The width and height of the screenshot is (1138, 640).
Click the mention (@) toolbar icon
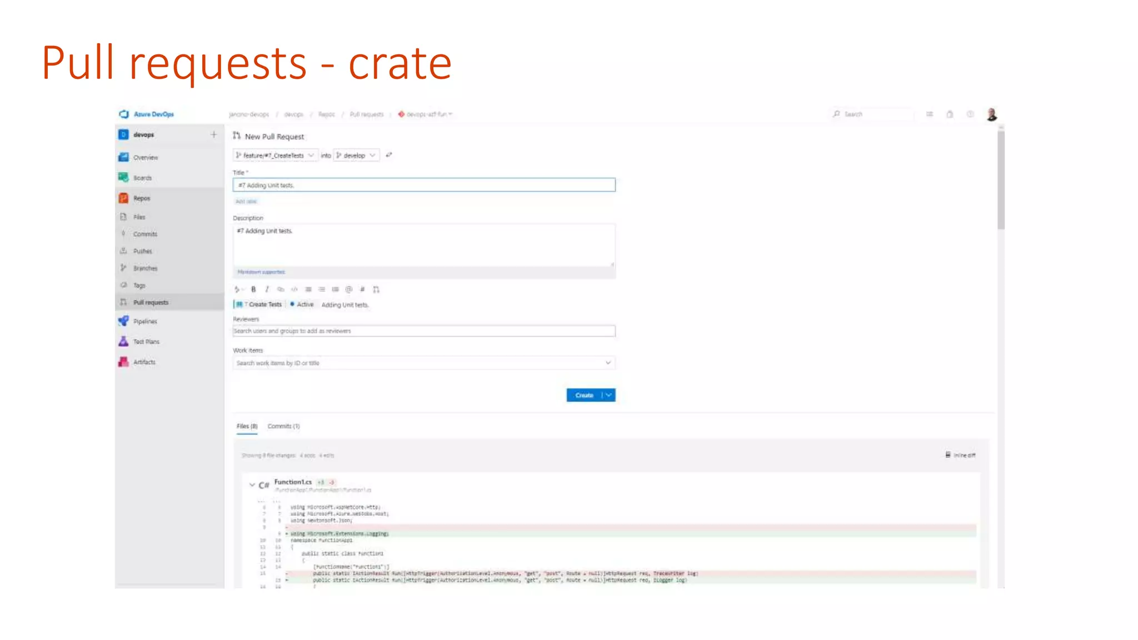point(349,289)
